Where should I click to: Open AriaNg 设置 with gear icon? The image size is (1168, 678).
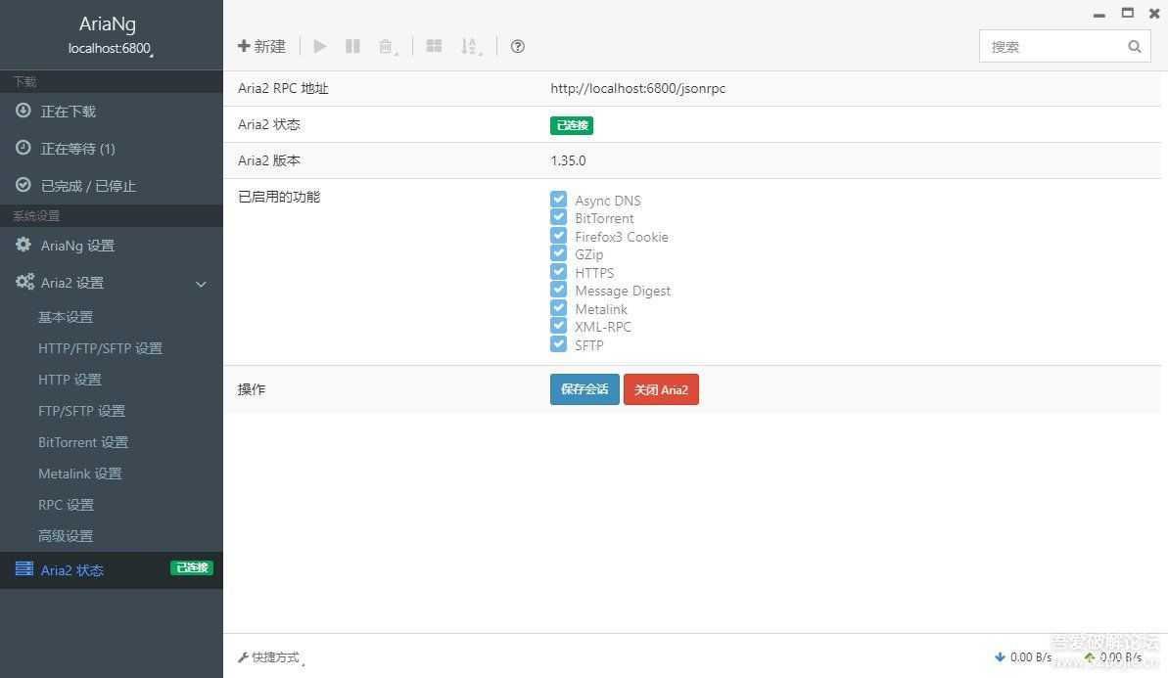[76, 246]
